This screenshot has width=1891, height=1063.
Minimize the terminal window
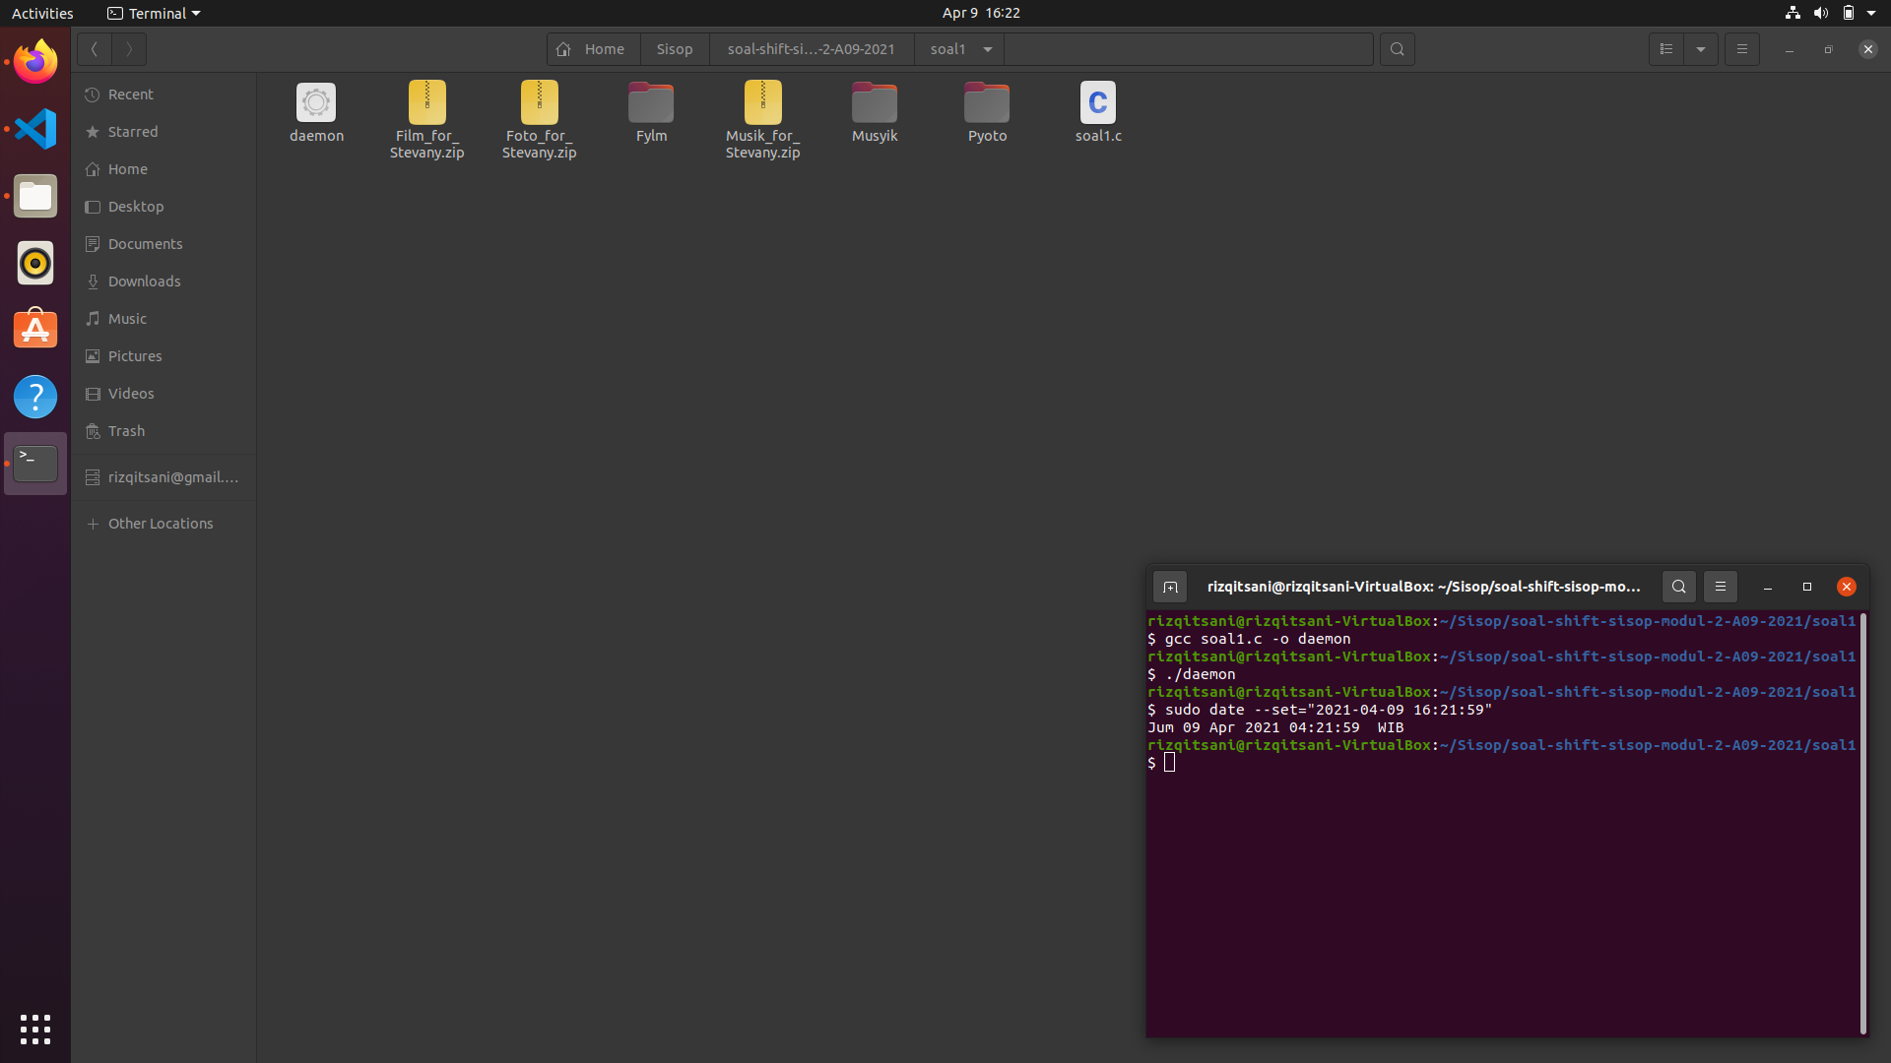point(1768,587)
